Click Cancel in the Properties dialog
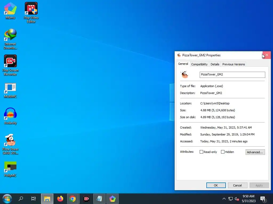 click(x=238, y=185)
